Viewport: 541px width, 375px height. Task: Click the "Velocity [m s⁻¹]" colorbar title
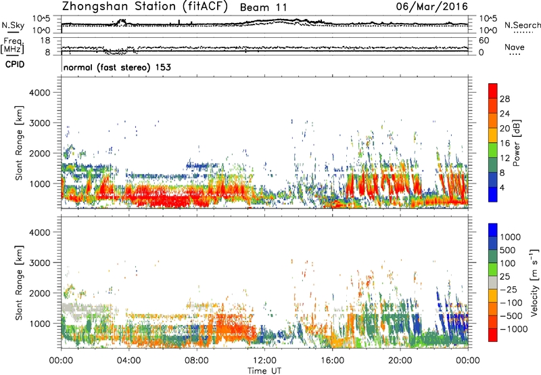pyautogui.click(x=534, y=282)
